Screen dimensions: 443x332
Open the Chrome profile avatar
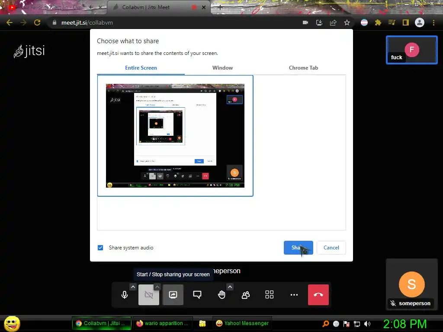click(x=420, y=22)
